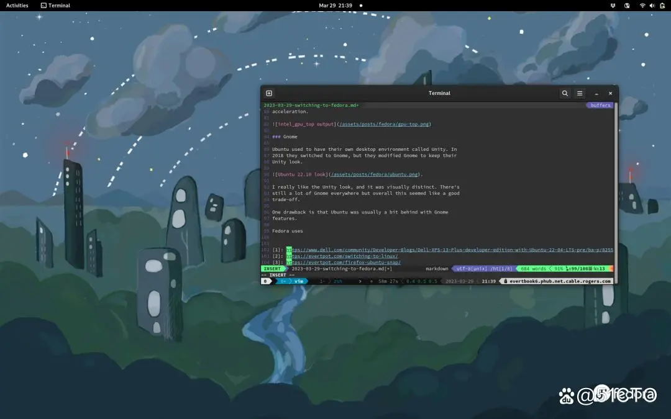Click the 'I really like the Unity look' line
671x419 pixels.
(365, 187)
